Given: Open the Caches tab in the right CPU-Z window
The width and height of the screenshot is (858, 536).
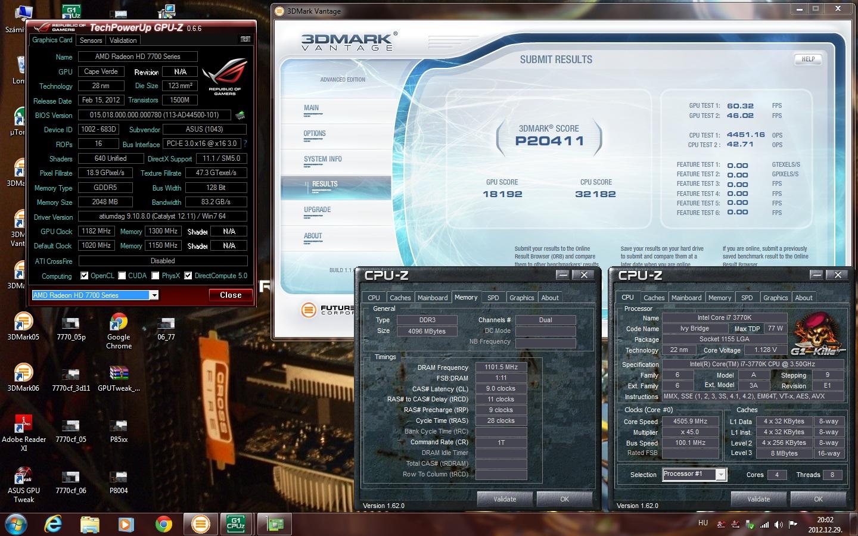Looking at the screenshot, I should [654, 298].
